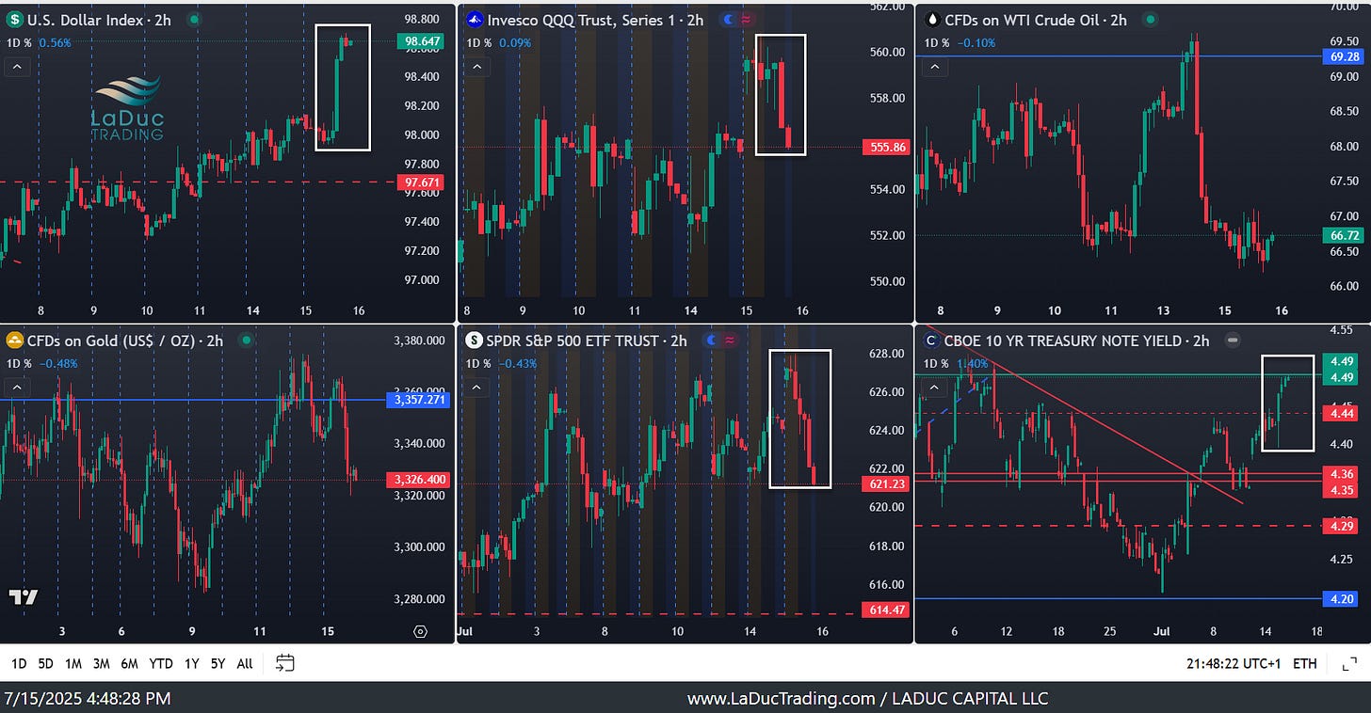Click the U.S. Dollar Index dollar symbol icon

[15, 19]
